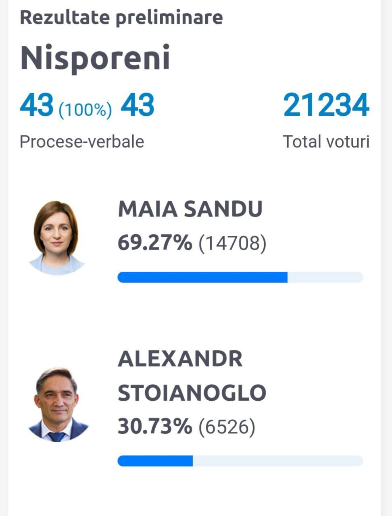Select the MAIA SANDU name label
Image resolution: width=392 pixels, height=516 pixels.
pos(190,209)
